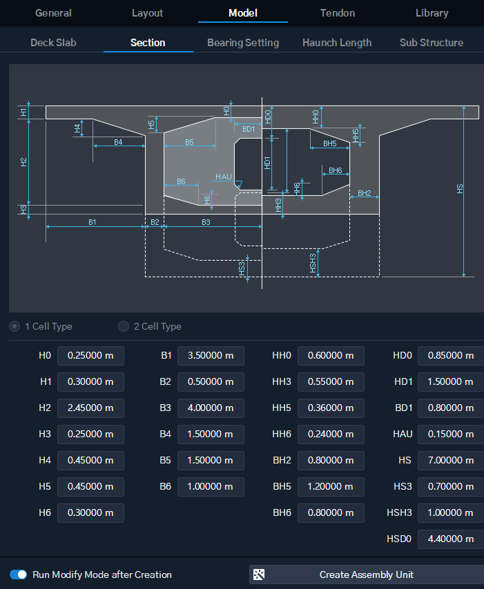Edit the H5 value field
Viewport: 484px width, 589px height.
(x=90, y=487)
